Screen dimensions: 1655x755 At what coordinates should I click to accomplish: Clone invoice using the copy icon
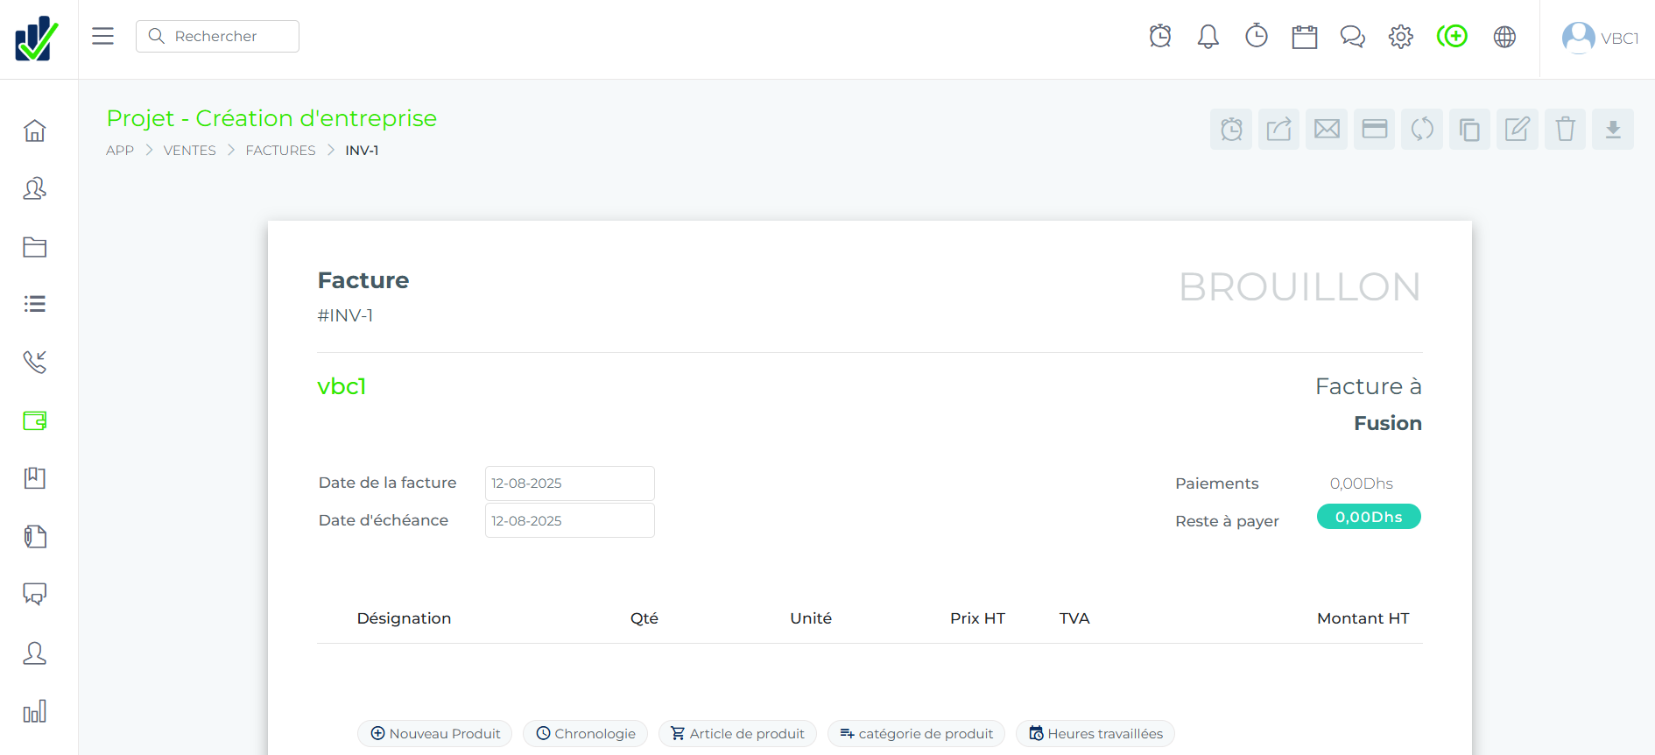pyautogui.click(x=1469, y=130)
